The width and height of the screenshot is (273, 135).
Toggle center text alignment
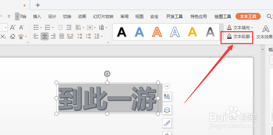point(45,36)
